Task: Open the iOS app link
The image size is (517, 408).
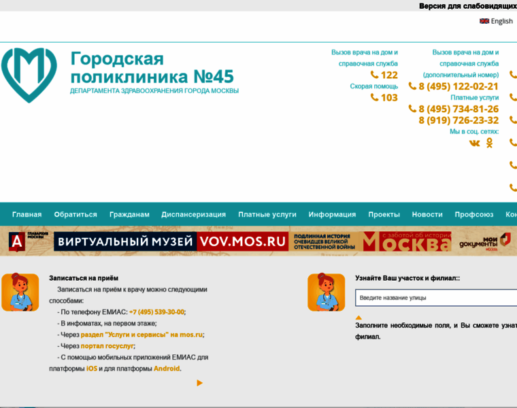Action: pyautogui.click(x=92, y=369)
